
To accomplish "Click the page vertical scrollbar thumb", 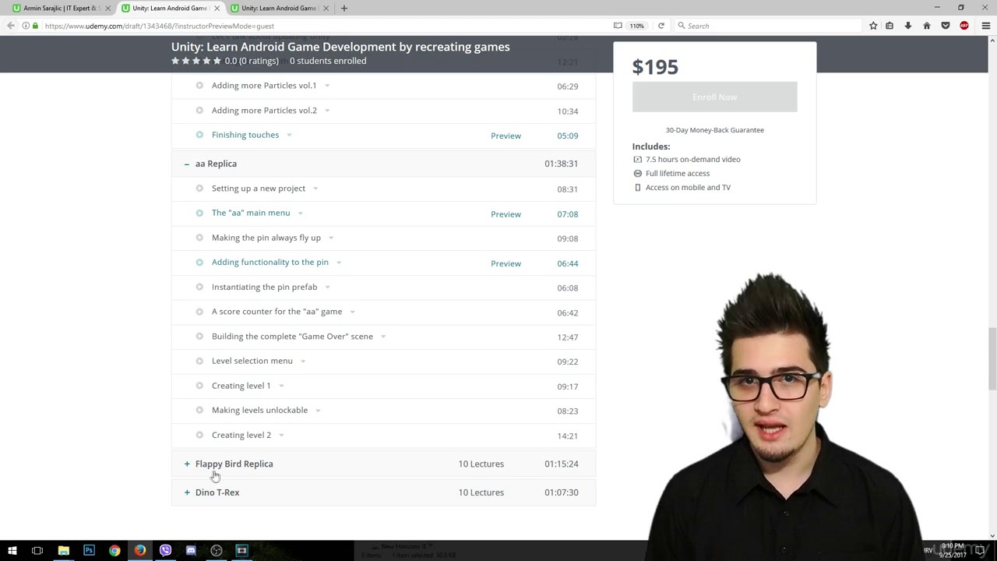I will [x=992, y=358].
